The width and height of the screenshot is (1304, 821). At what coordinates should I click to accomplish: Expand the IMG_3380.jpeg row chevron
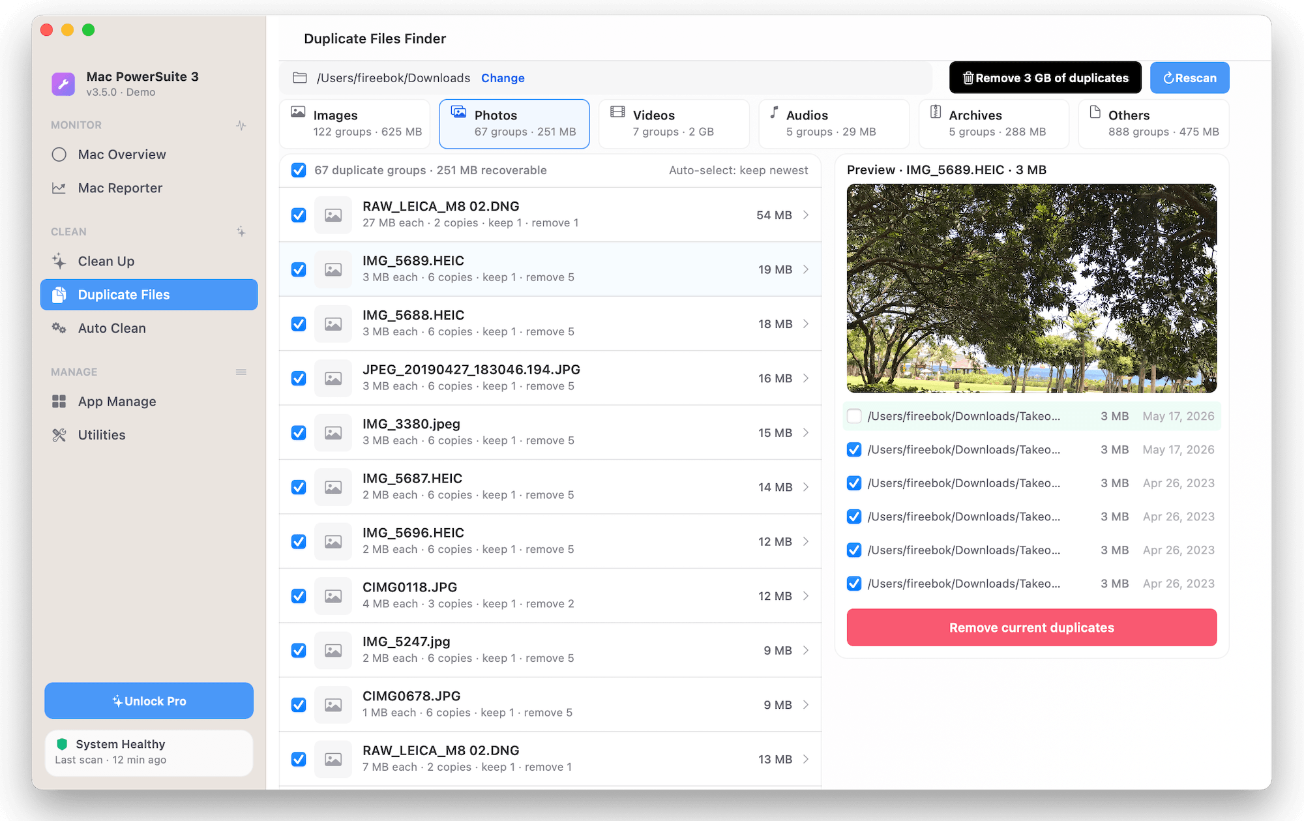tap(806, 433)
